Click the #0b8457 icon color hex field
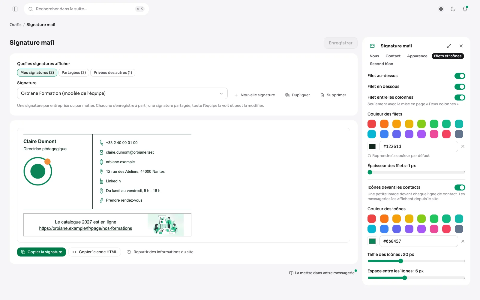 tap(419, 241)
